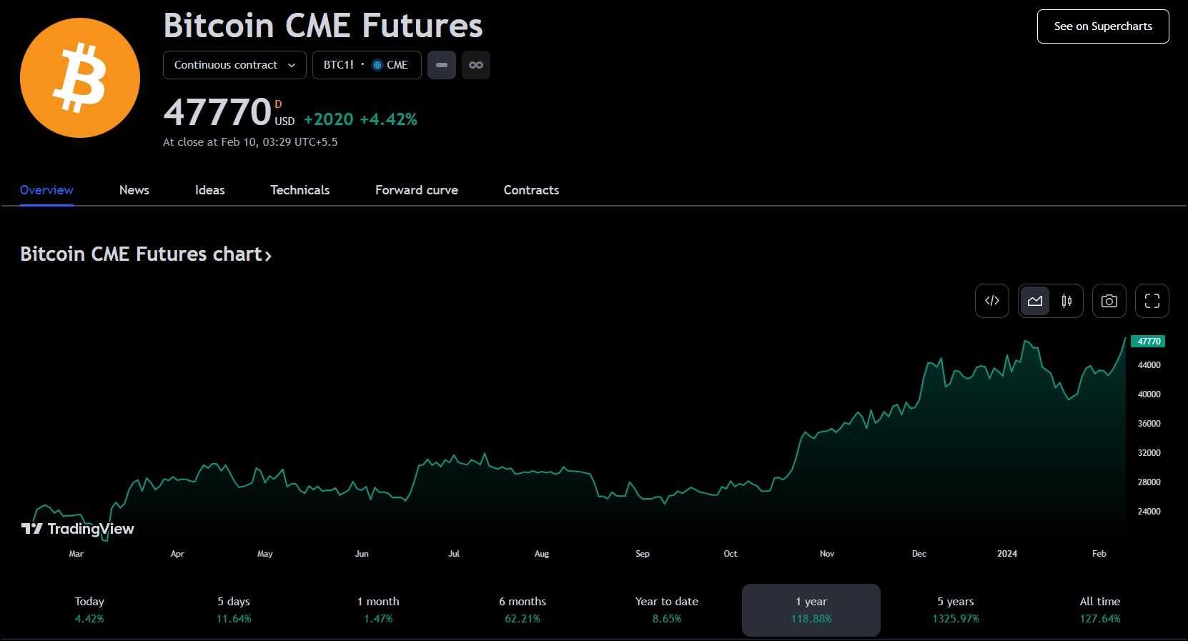
Task: Open the chart in fullscreen mode
Action: [1152, 301]
